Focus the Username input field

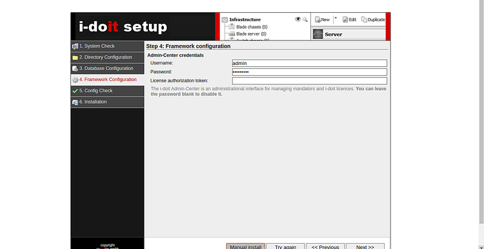click(309, 63)
